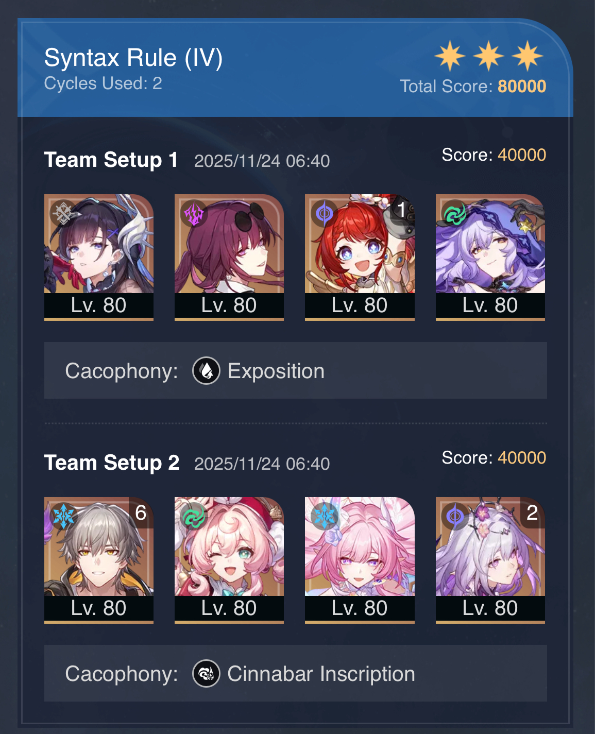This screenshot has height=734, width=595.
Task: Click the Total Score 80000 text
Action: click(473, 86)
